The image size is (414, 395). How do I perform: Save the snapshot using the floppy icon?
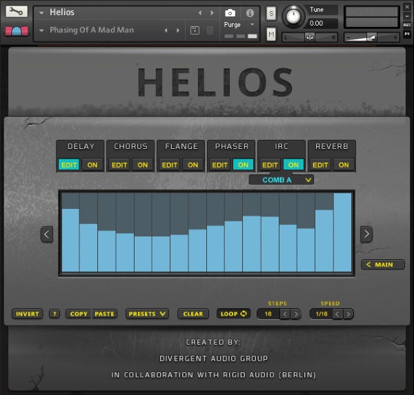[x=195, y=30]
